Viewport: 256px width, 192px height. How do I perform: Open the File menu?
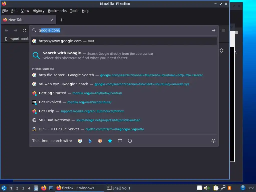click(x=5, y=11)
